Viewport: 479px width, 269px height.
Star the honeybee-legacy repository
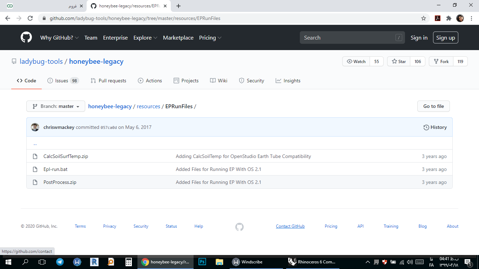click(399, 61)
